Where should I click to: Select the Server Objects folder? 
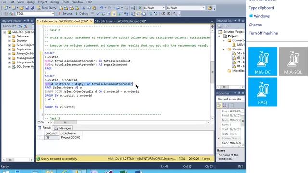pos(23,45)
